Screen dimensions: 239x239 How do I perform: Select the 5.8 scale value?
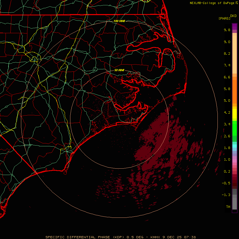227,89
